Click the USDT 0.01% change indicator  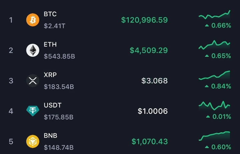pyautogui.click(x=218, y=116)
